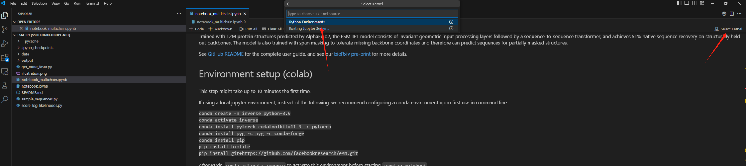Expand the __pycache__ folder
Image resolution: width=746 pixels, height=168 pixels.
(32, 41)
